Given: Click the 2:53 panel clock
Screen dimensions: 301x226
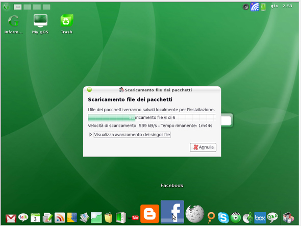Looking at the screenshot, I should [287, 6].
